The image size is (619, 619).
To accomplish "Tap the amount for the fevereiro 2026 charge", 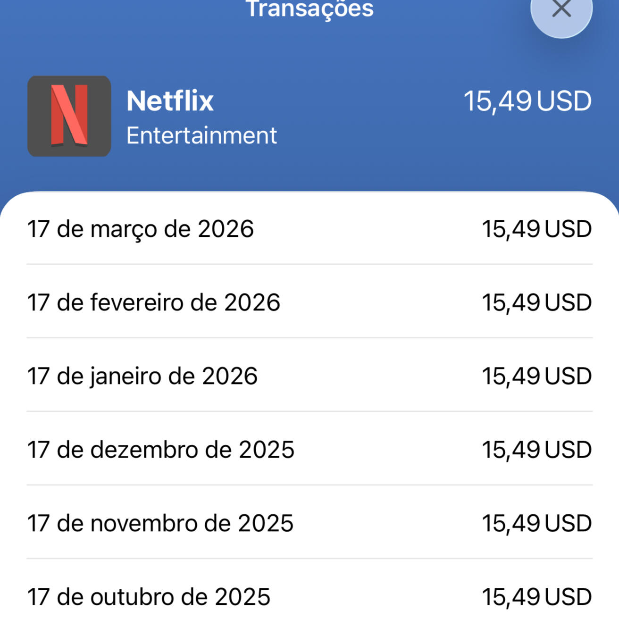I will pyautogui.click(x=536, y=302).
